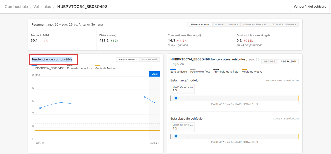
Task: Click the 'MEDIA DE ESTE V... 7 %' tooltip
Action: click(183, 89)
